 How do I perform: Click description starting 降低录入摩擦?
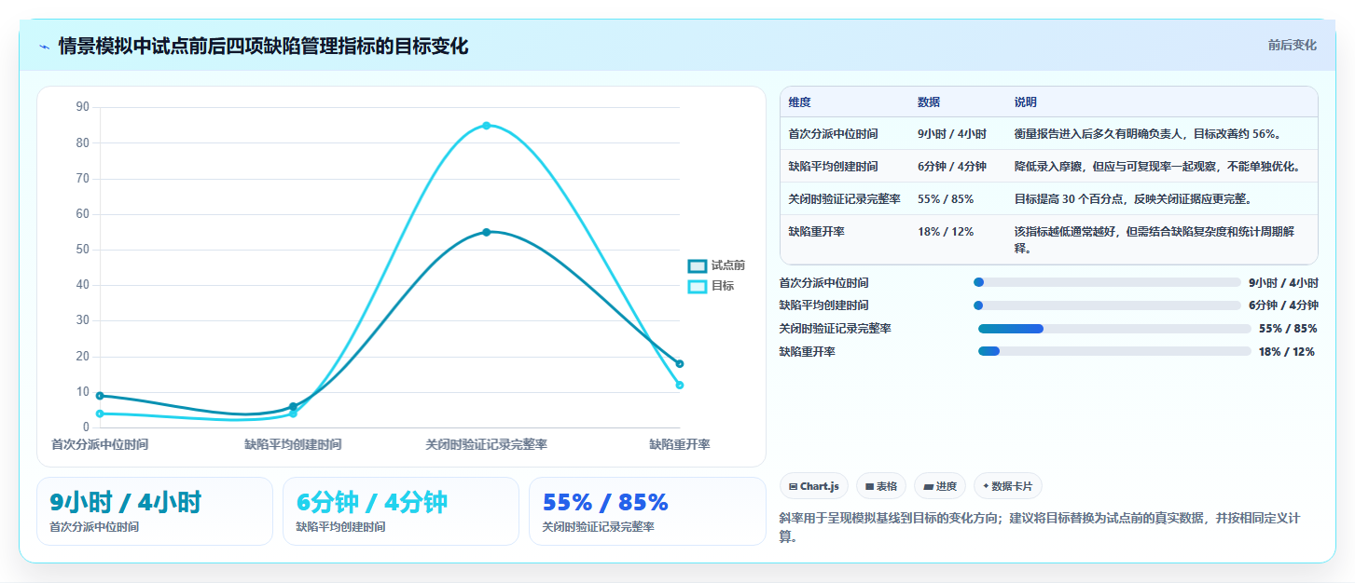pos(1157,167)
